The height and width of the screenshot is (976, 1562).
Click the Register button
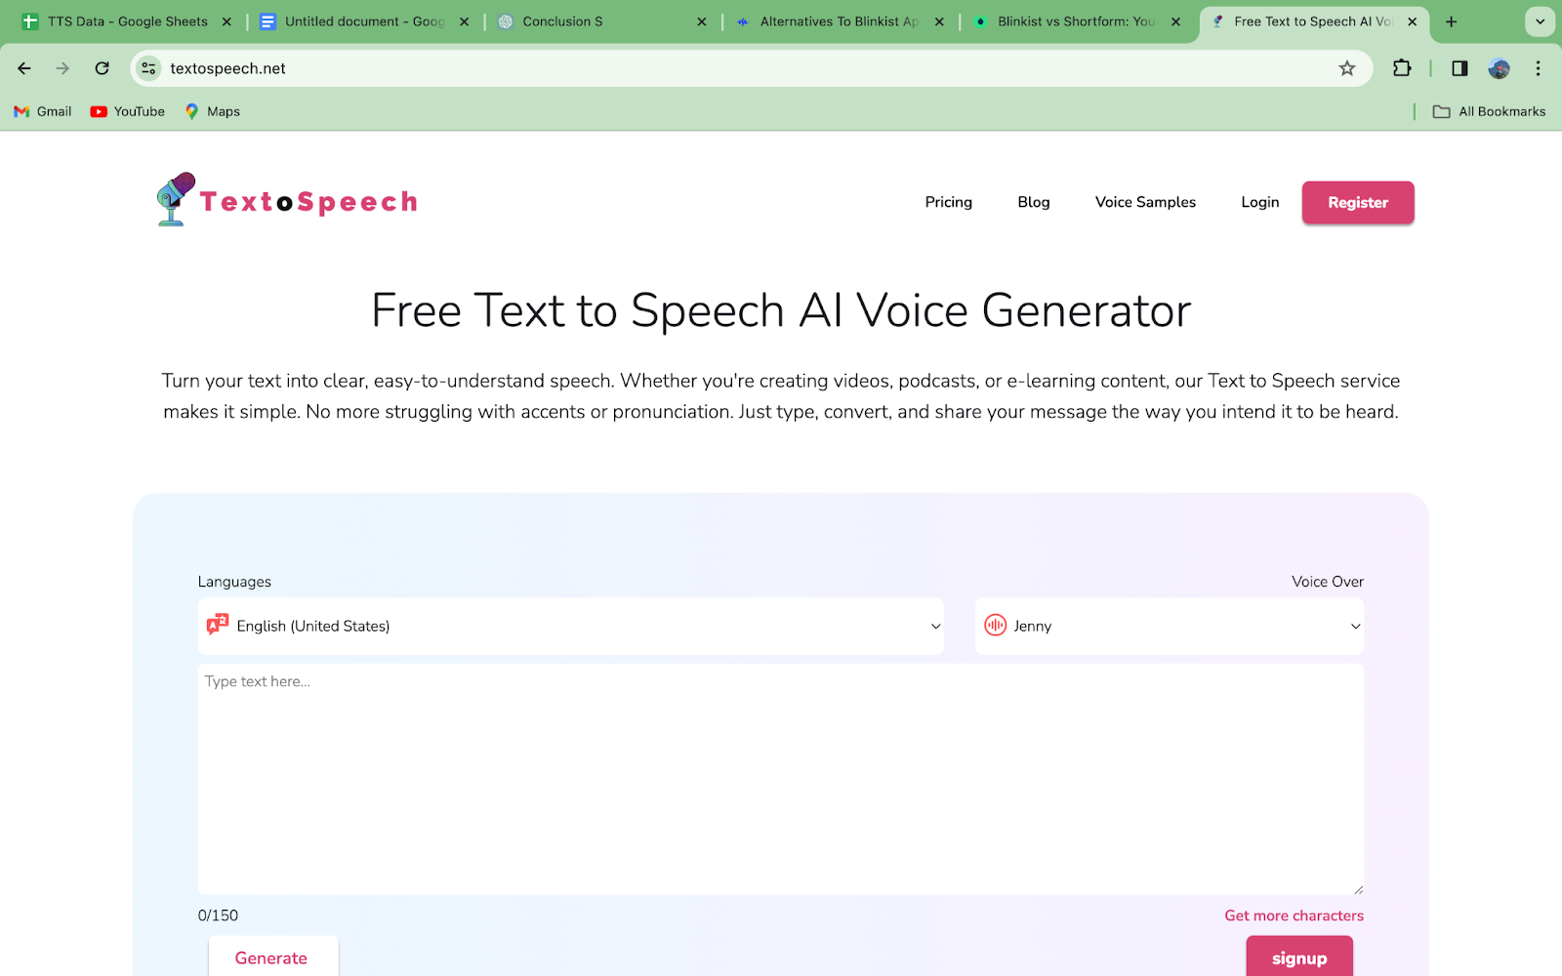pos(1358,202)
